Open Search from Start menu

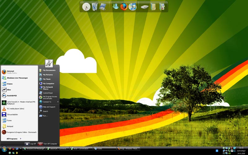pyautogui.click(x=49, y=111)
